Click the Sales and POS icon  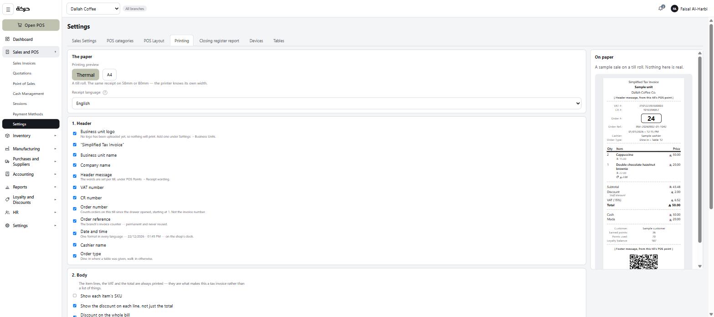(x=7, y=52)
